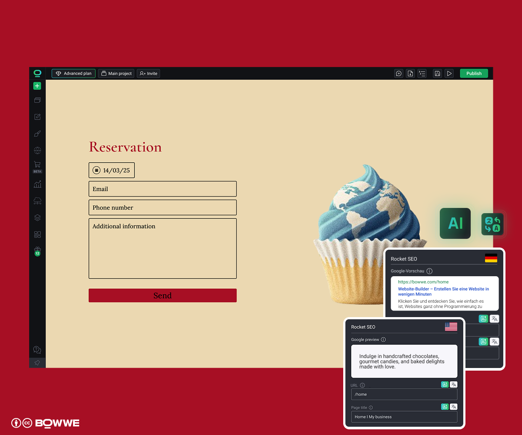The image size is (522, 435).
Task: Click the Additional information text area
Action: click(x=163, y=248)
